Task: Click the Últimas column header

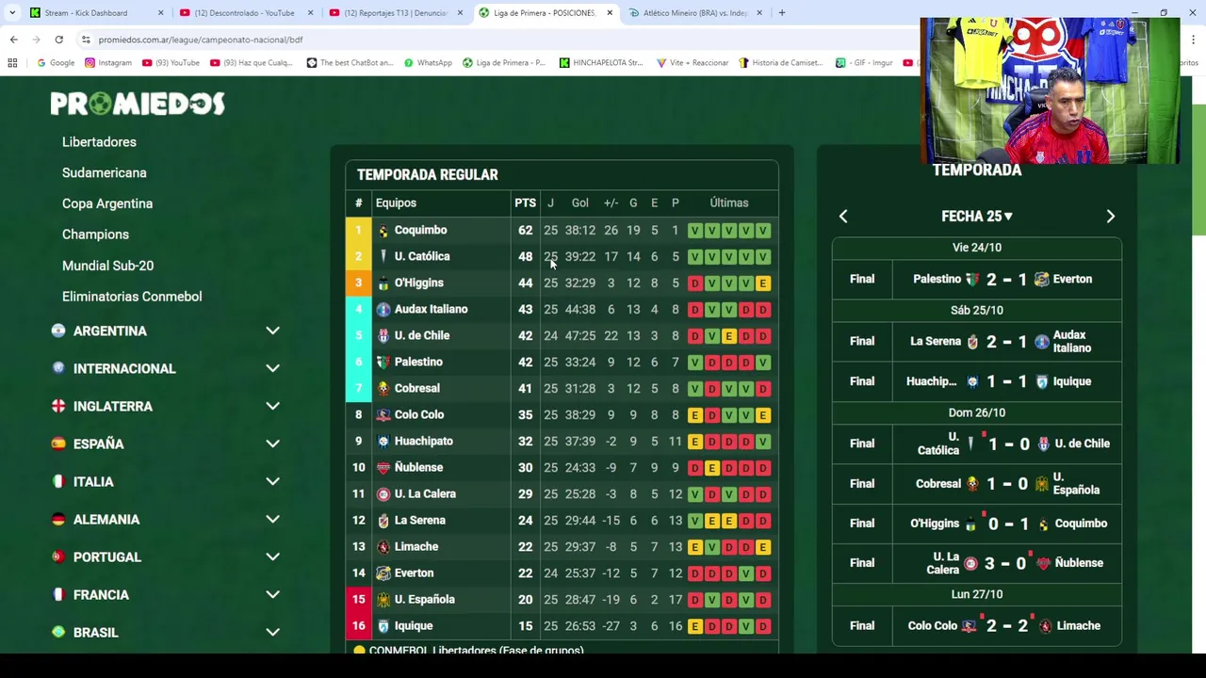Action: coord(729,203)
